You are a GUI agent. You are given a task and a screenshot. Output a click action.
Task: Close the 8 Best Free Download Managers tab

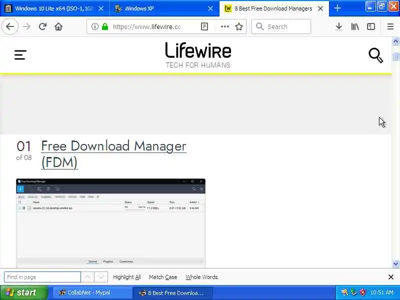pos(320,8)
